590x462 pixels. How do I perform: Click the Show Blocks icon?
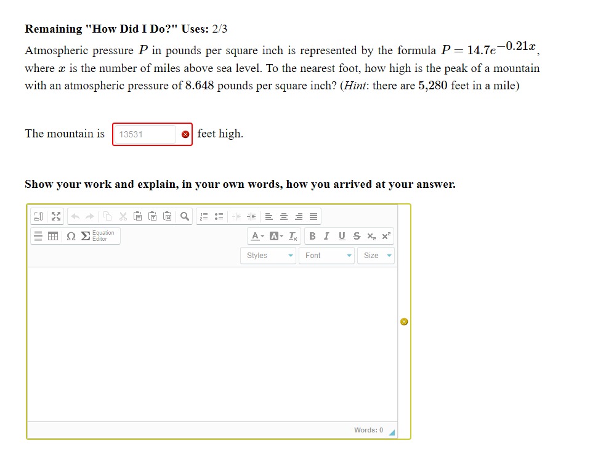(38, 216)
